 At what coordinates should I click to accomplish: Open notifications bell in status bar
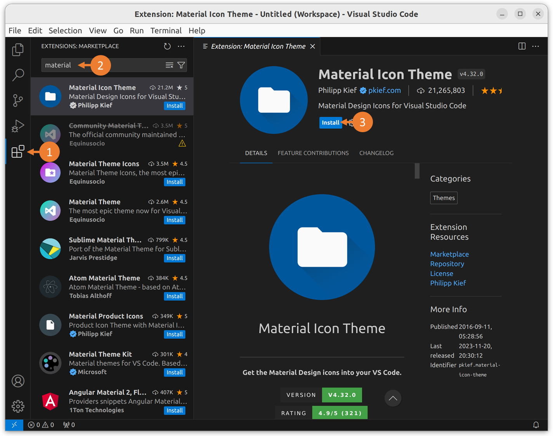[536, 425]
